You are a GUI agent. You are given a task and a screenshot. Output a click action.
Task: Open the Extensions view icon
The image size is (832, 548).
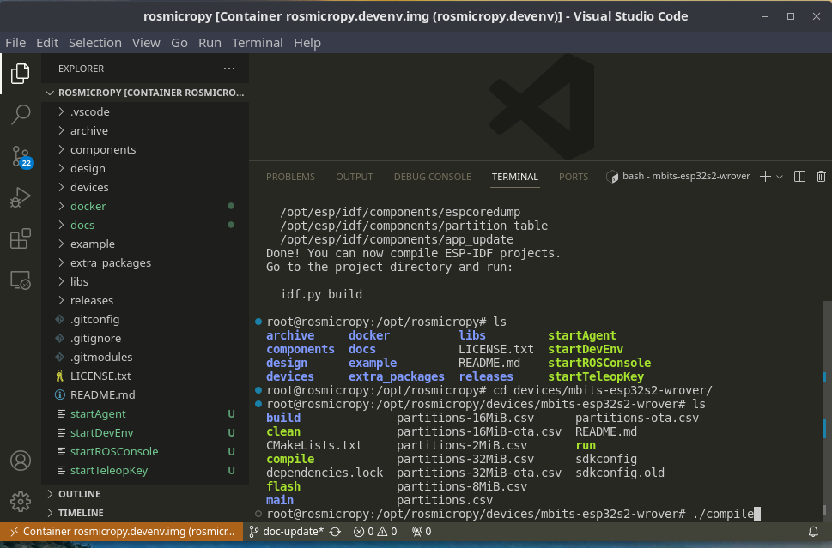coord(20,238)
